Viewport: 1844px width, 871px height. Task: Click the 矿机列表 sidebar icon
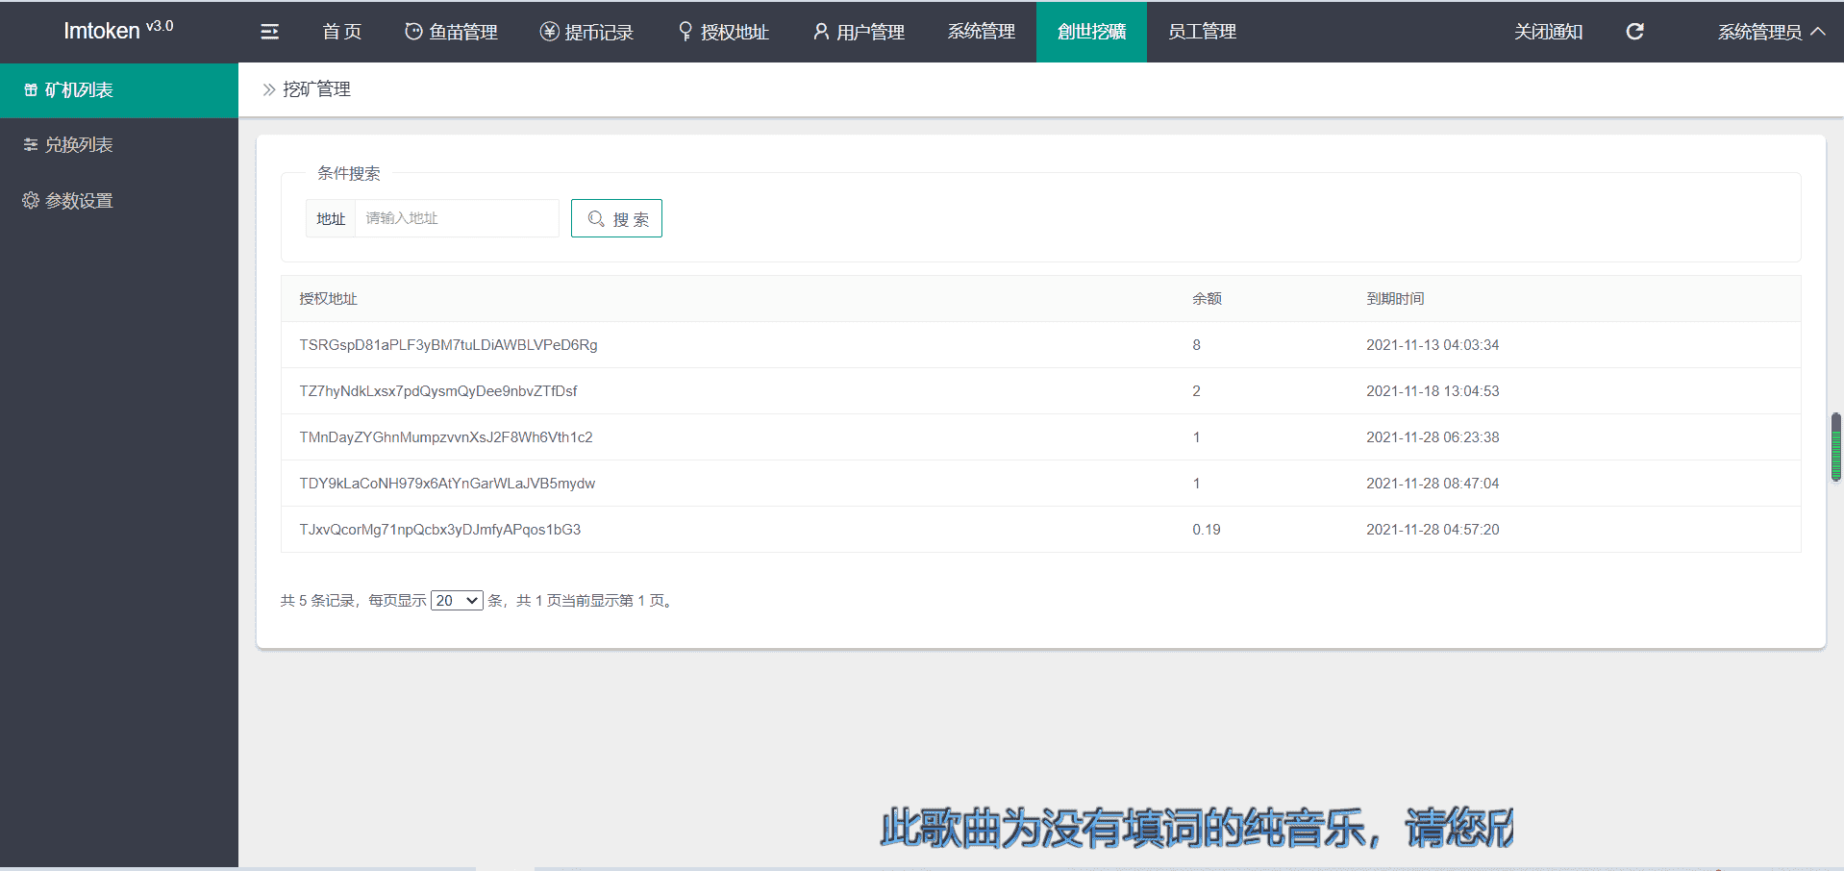pos(31,90)
